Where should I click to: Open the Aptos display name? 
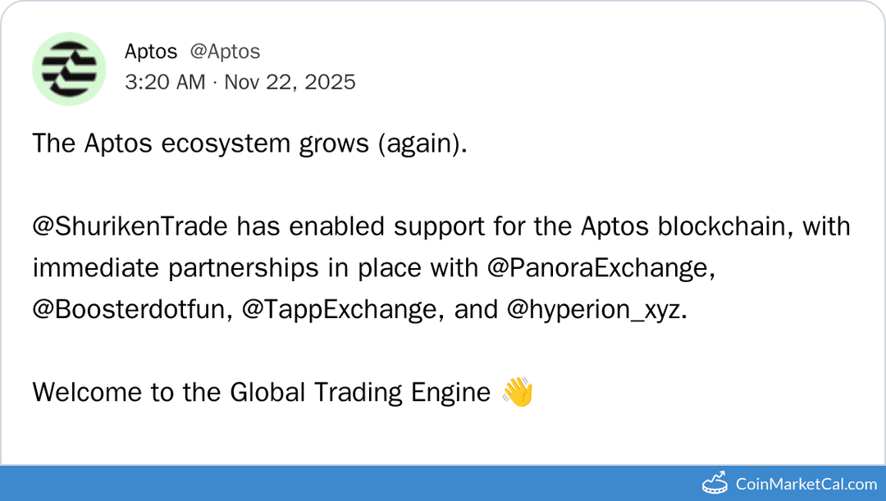tap(151, 52)
